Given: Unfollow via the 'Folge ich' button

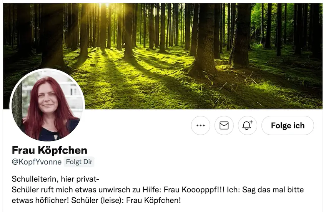Looking at the screenshot, I should tap(288, 125).
